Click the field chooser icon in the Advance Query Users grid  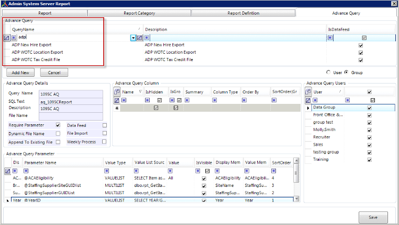click(308, 91)
